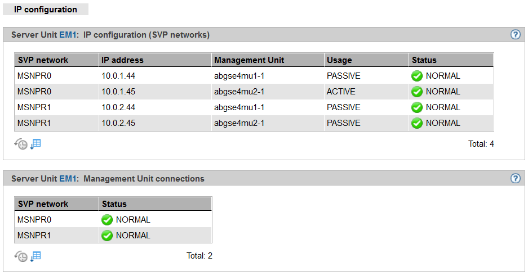Viewport: 528px width, 276px height.
Task: Select abgse4mu1-1 cell in the 10.0.2.44 row
Action: click(x=239, y=107)
